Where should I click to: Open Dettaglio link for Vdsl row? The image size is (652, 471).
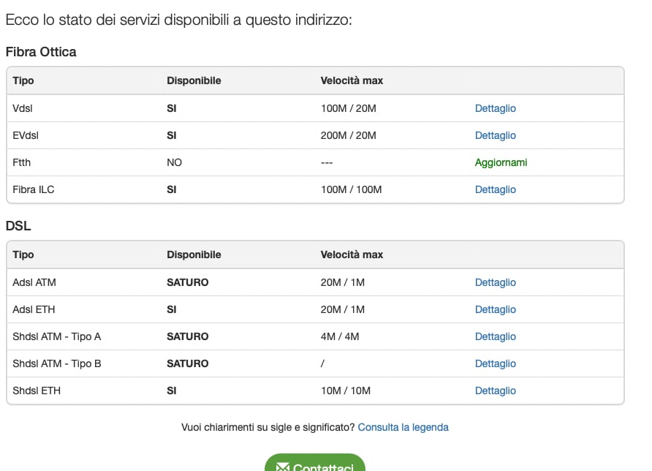click(496, 108)
